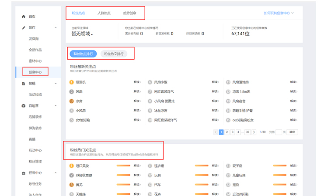Open 全部作品 in the sidebar
This screenshot has height=196, width=328.
point(35,50)
